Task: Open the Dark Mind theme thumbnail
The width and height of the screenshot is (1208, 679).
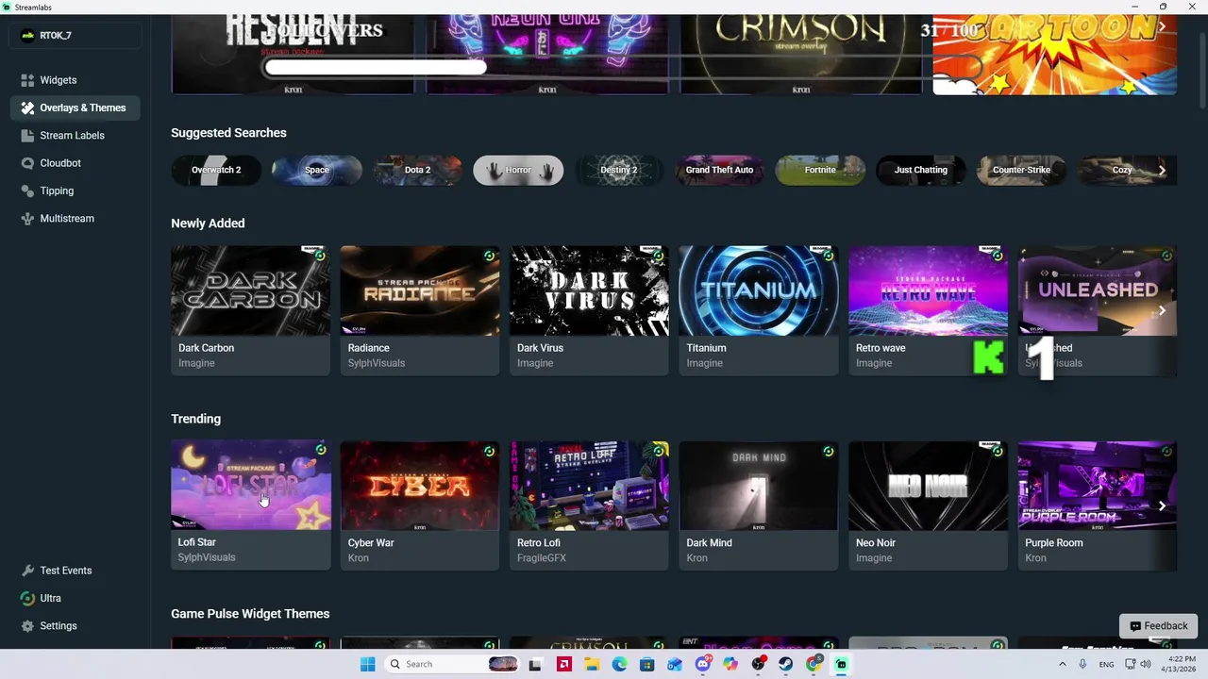Action: pos(759,486)
